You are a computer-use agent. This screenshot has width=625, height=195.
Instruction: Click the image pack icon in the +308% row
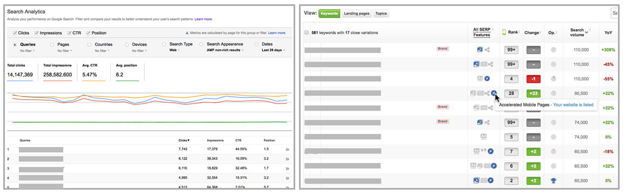[480, 50]
